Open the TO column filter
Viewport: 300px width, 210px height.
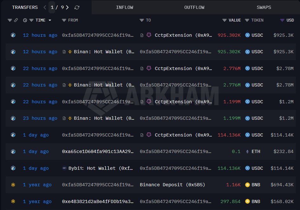coord(142,20)
